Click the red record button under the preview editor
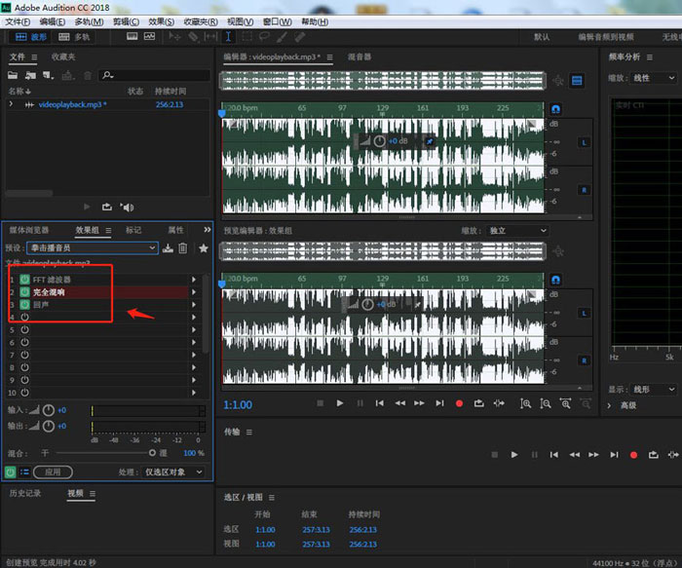 click(459, 403)
